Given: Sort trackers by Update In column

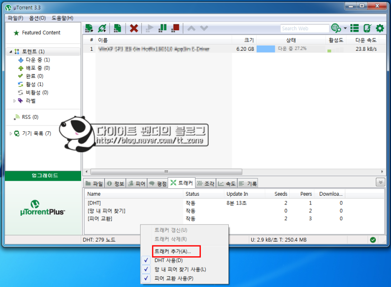Looking at the screenshot, I should click(244, 194).
